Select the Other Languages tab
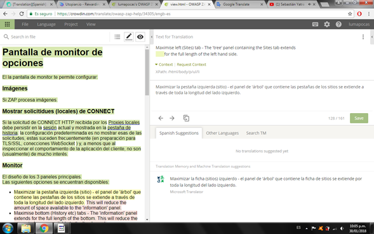The height and width of the screenshot is (234, 374). pos(222,133)
